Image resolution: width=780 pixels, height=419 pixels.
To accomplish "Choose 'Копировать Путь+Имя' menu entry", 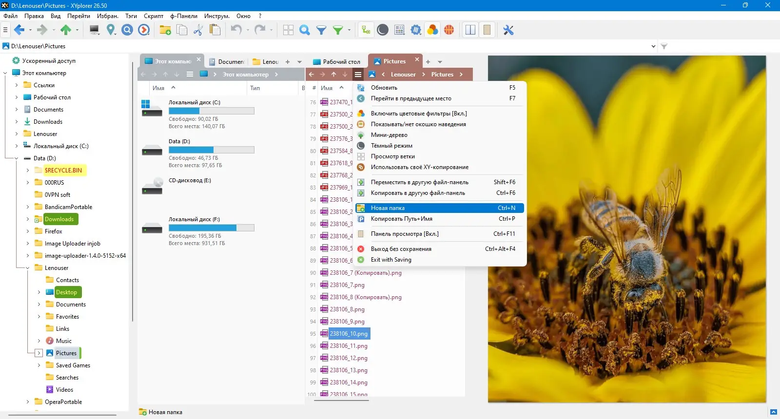I will [440, 219].
